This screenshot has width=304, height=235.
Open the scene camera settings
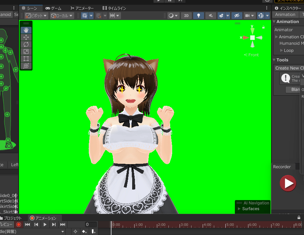click(249, 16)
